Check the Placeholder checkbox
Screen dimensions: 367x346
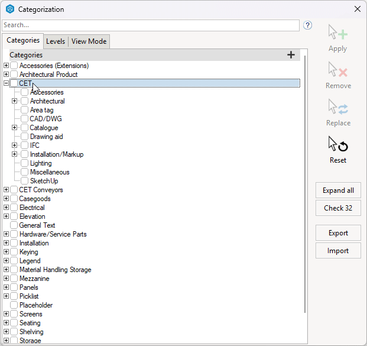(14, 305)
